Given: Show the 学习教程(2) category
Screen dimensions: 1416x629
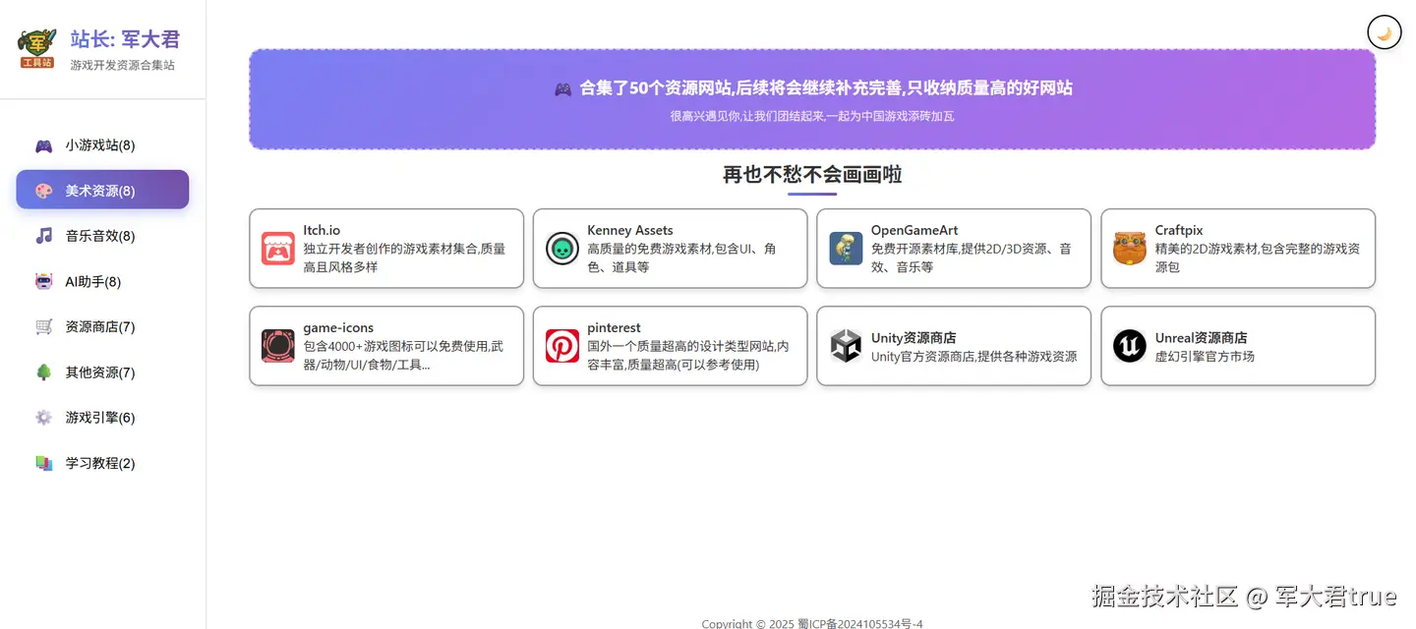Looking at the screenshot, I should pos(102,463).
